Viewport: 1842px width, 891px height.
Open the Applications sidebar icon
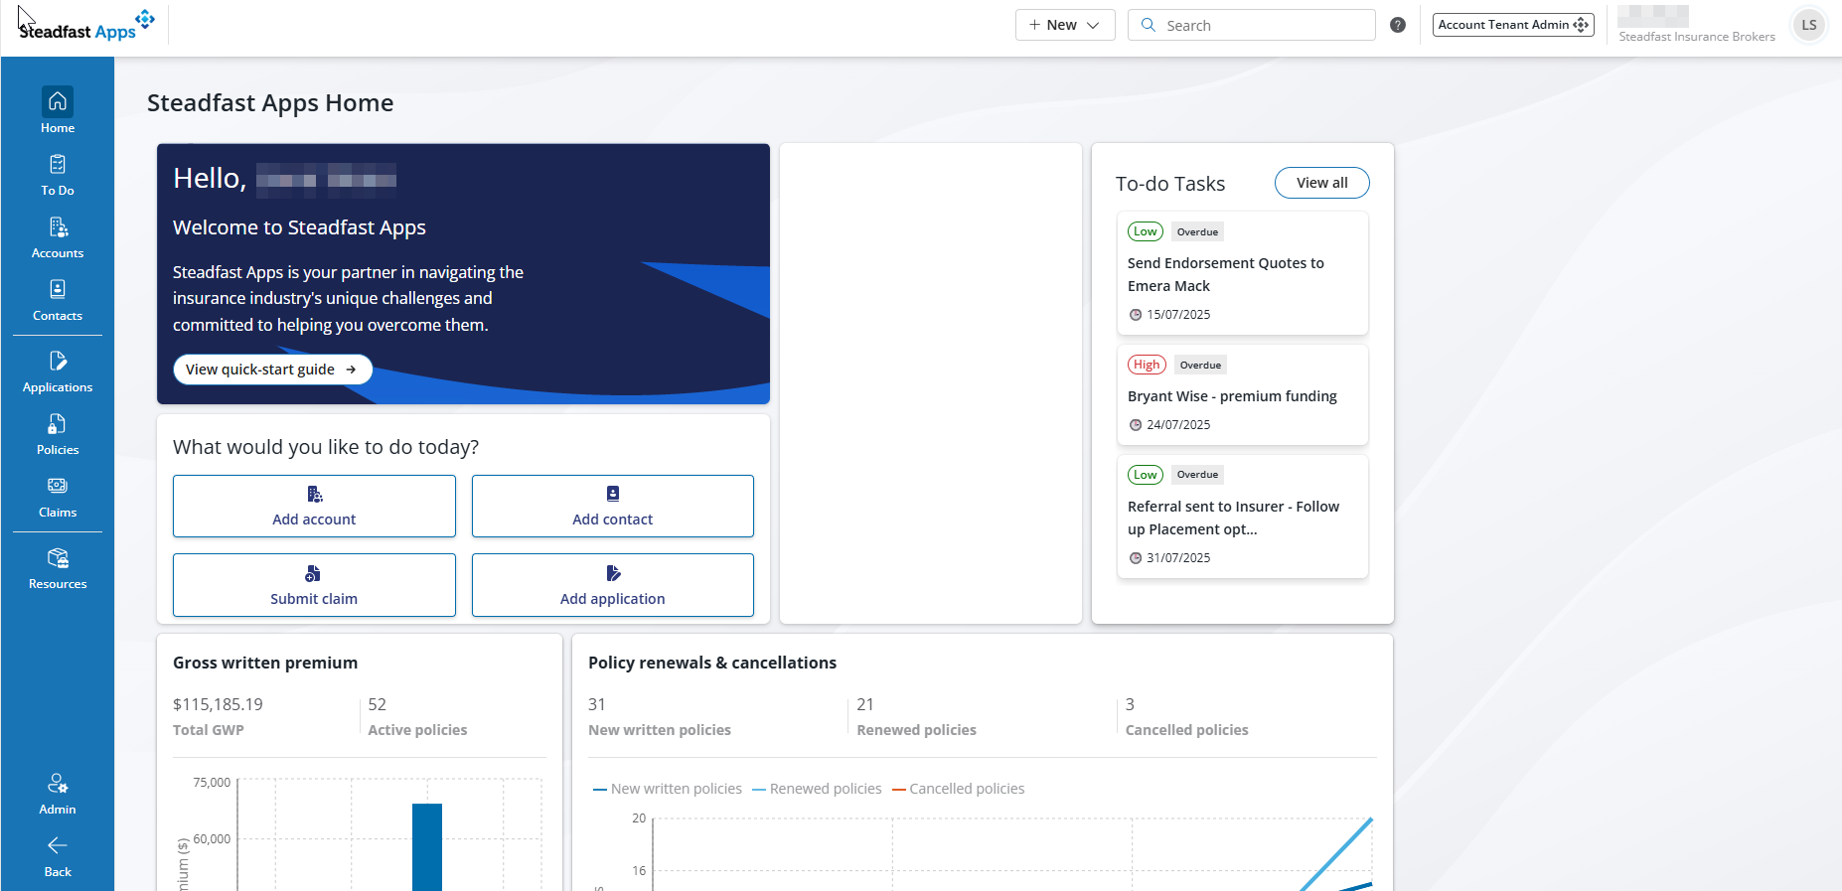point(58,361)
